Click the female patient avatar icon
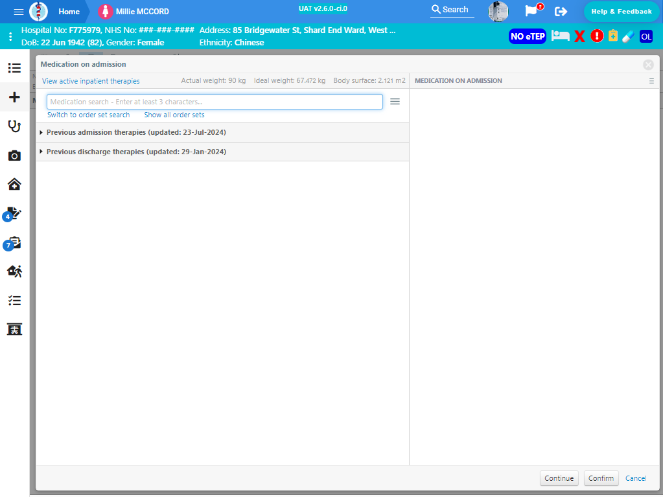Image resolution: width=663 pixels, height=497 pixels. [x=105, y=12]
